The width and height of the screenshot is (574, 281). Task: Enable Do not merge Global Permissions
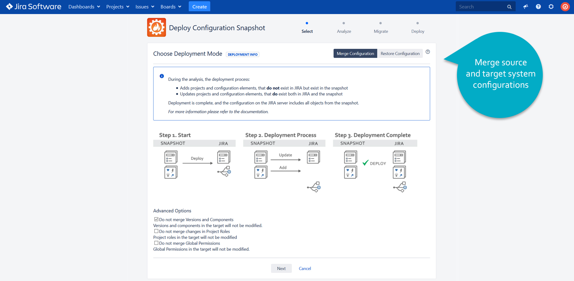point(156,243)
